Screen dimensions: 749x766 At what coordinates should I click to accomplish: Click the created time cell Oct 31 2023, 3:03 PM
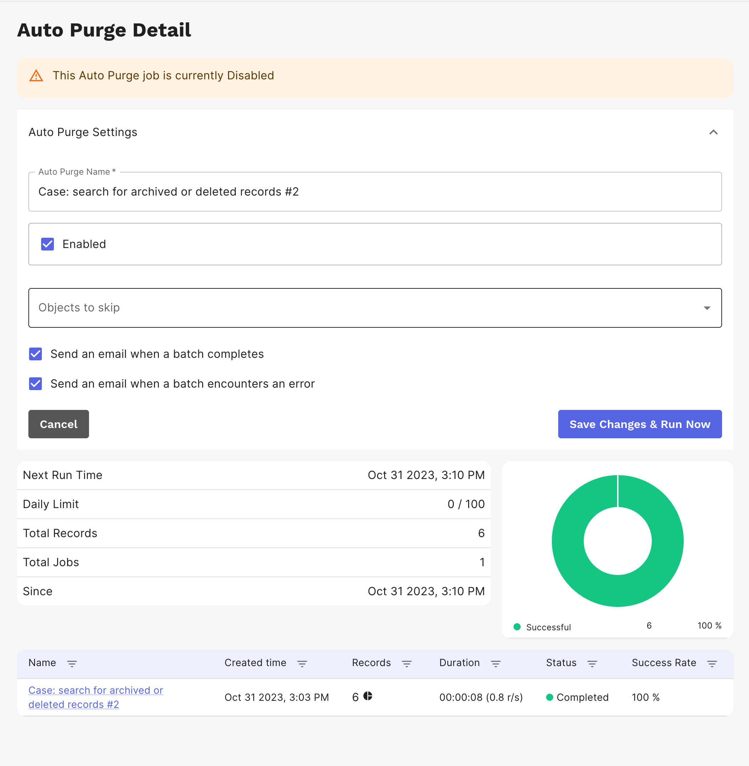tap(277, 697)
